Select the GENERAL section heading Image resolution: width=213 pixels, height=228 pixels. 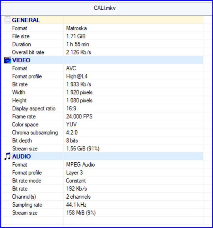[x=26, y=20]
